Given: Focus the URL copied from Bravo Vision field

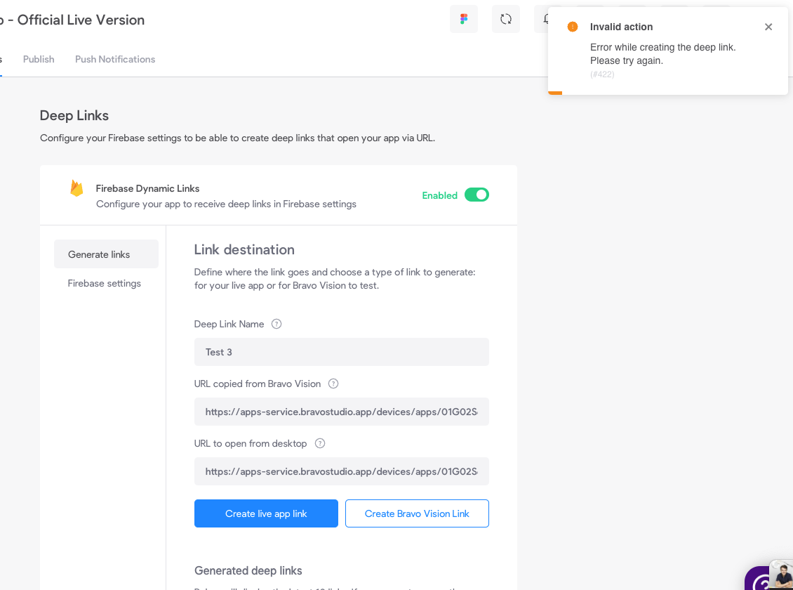Looking at the screenshot, I should click(341, 412).
